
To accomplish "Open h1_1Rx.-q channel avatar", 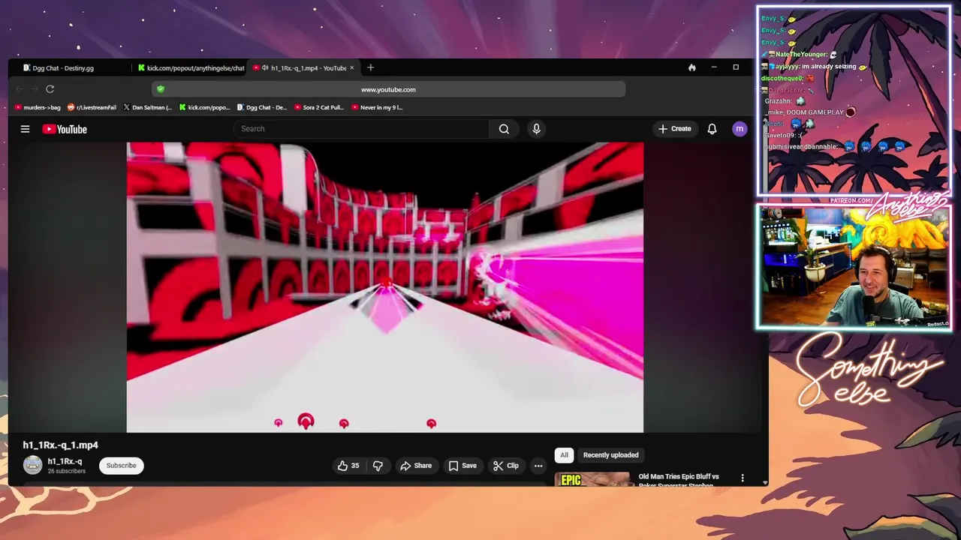I will pyautogui.click(x=32, y=465).
